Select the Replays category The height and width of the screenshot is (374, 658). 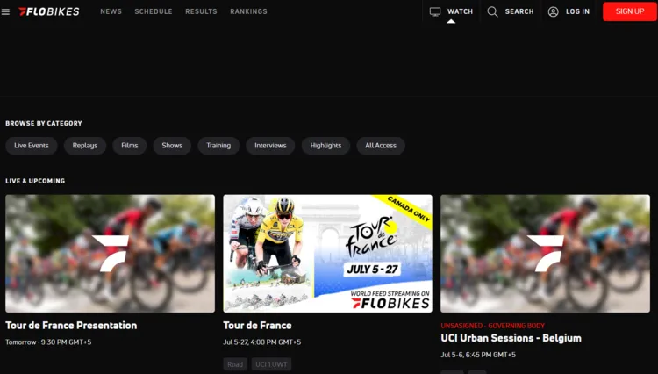coord(85,146)
